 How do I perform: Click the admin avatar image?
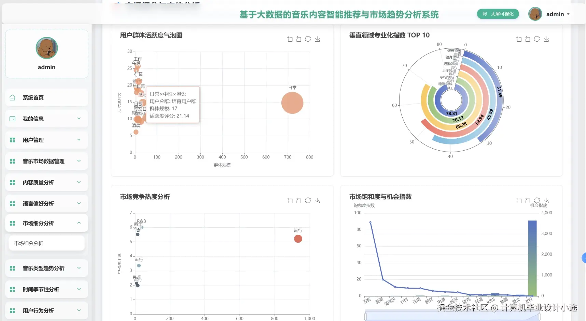[535, 14]
